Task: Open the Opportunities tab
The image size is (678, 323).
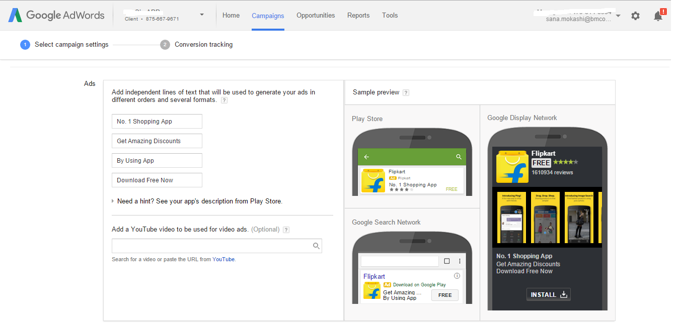Action: [316, 16]
